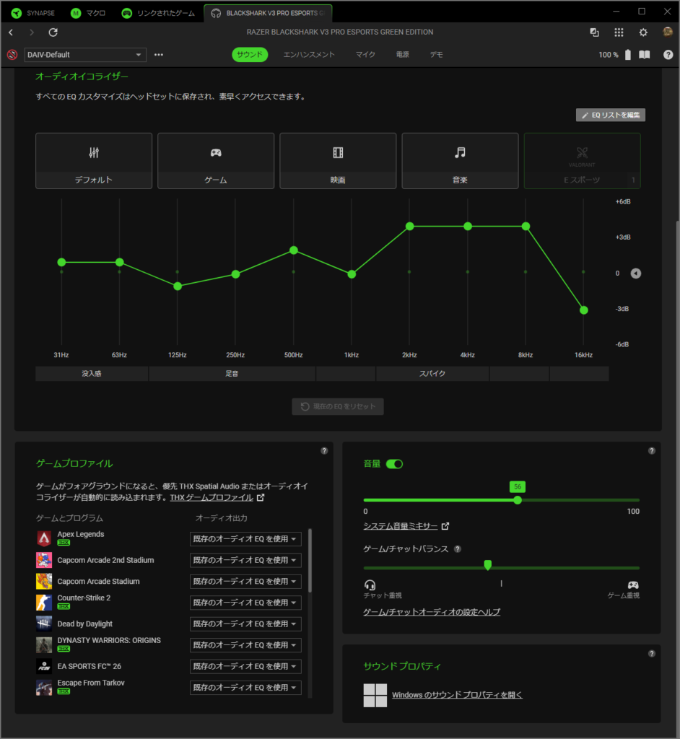Screen dimensions: 680x739
Task: Select the 映画 equalizer preset
Action: click(338, 160)
